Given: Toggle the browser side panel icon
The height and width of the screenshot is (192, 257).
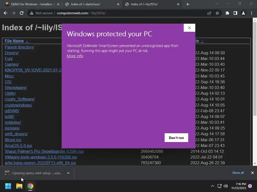Looking at the screenshot, I should [235, 13].
